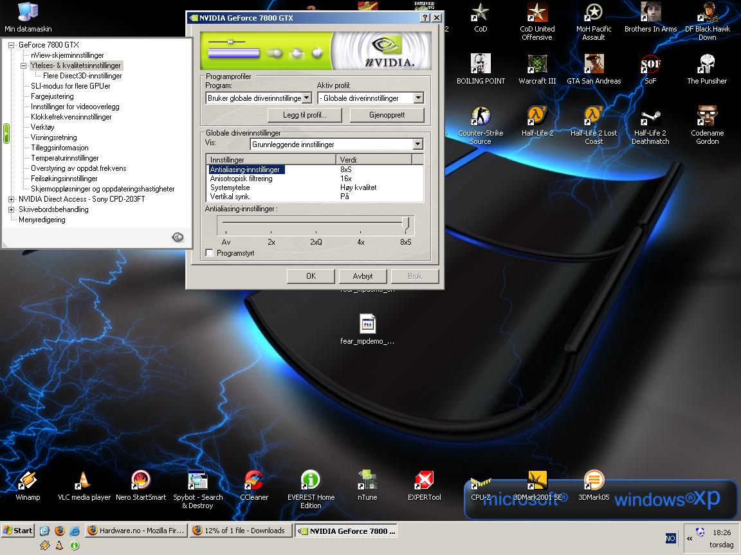The width and height of the screenshot is (741, 555).
Task: Launch CoD United Offensive shortcut
Action: click(x=537, y=21)
